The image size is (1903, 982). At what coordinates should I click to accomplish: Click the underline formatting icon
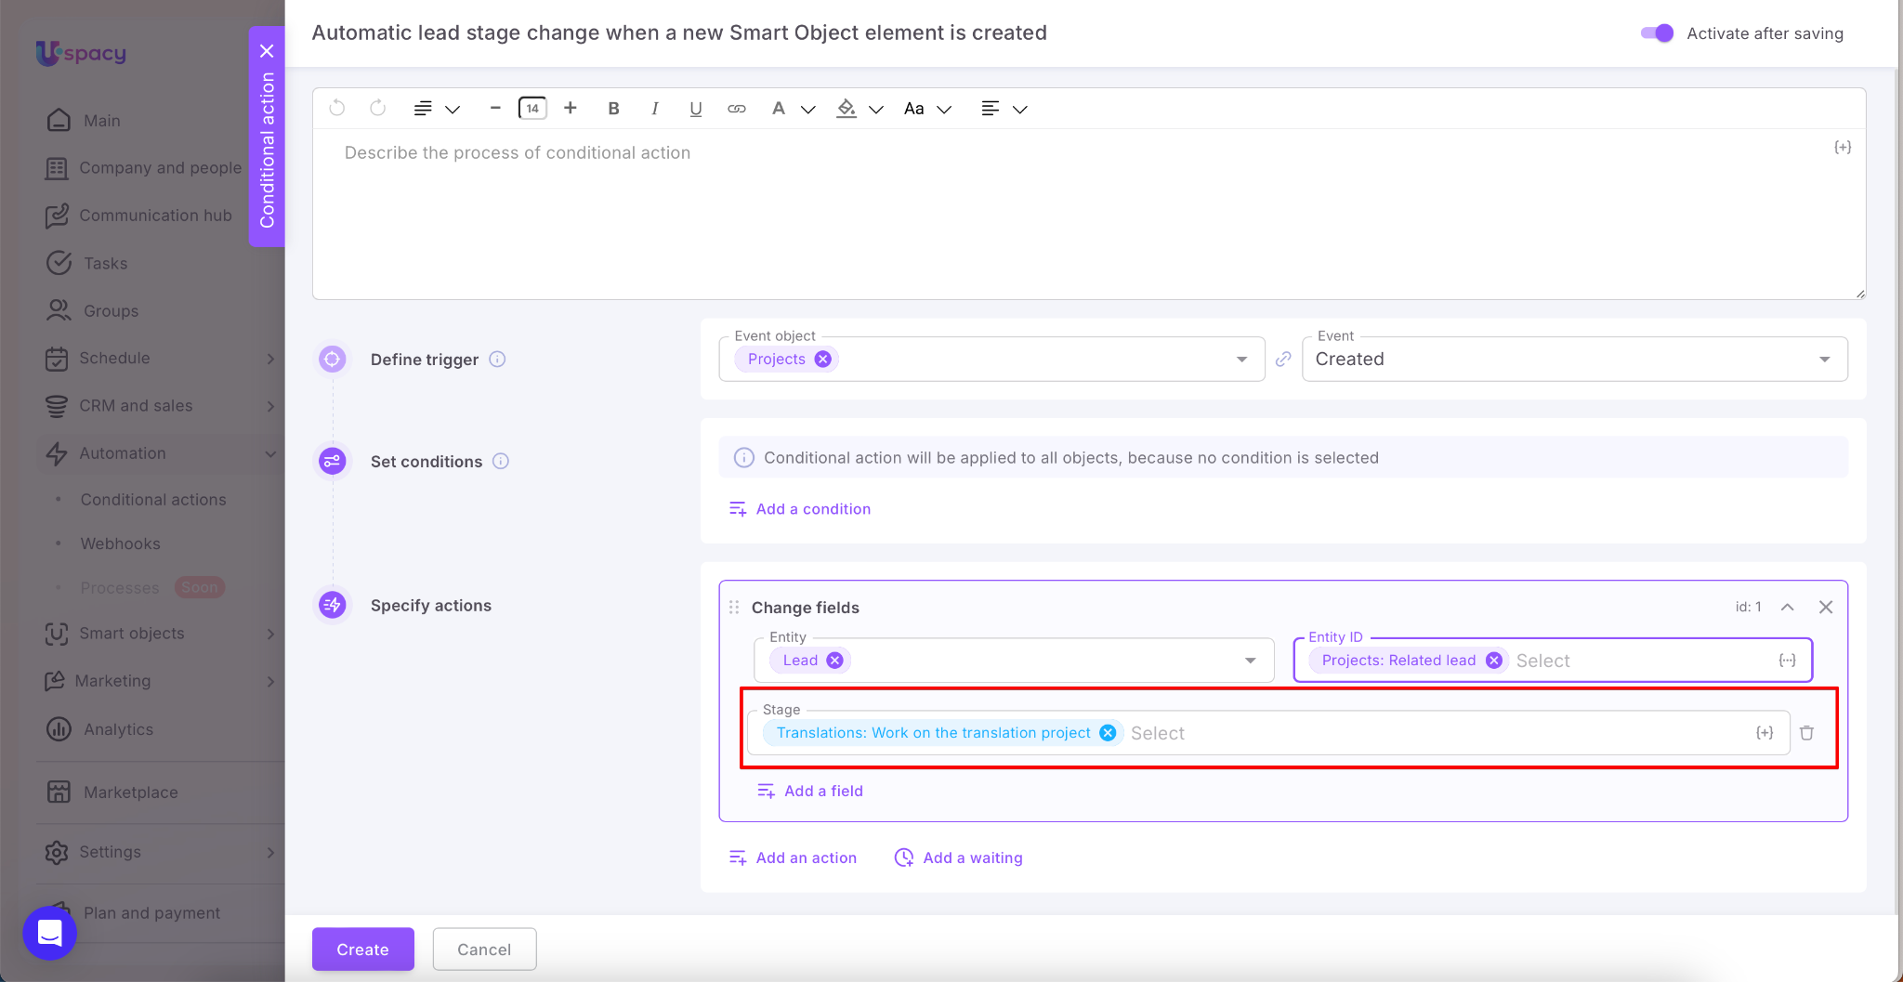click(x=695, y=109)
